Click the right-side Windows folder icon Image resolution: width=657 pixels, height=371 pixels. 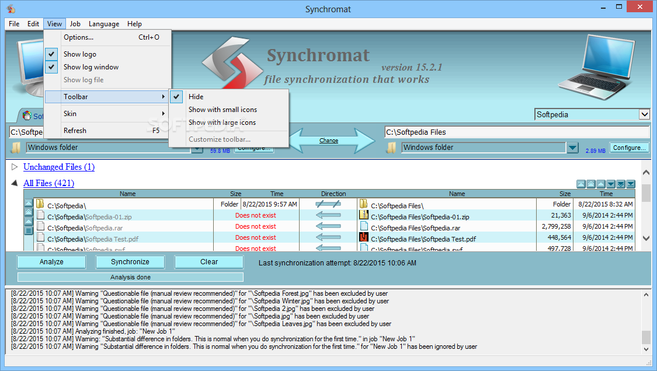click(x=391, y=148)
